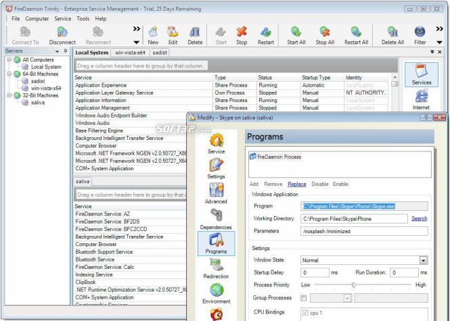450x321 pixels.
Task: Switch to the win-vista-x64 tab
Action: [x=131, y=53]
